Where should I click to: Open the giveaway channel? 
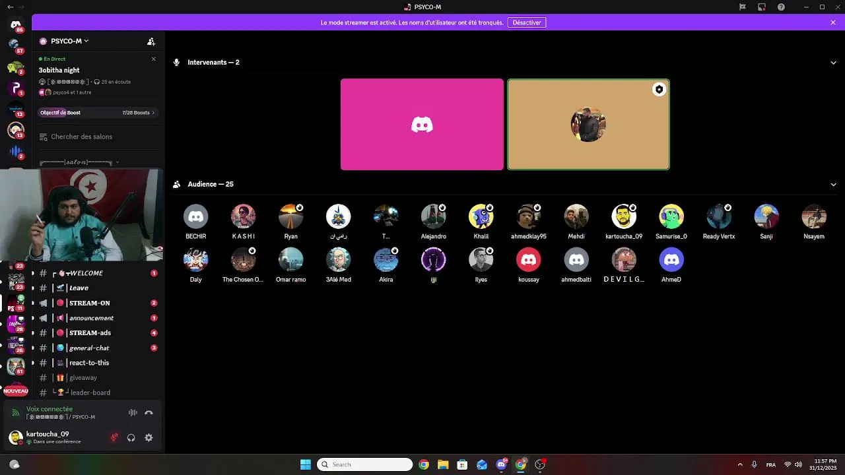[97, 378]
